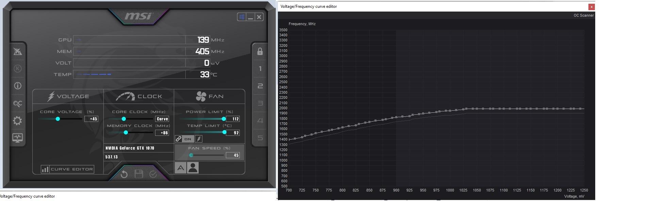Viewport: 651px width, 201px height.
Task: Edit the temp limit value 92
Action: pyautogui.click(x=233, y=133)
